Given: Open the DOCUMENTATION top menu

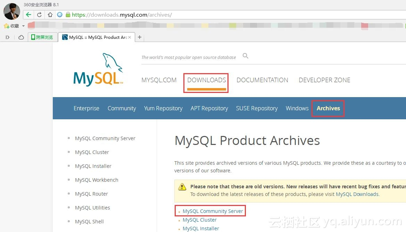Looking at the screenshot, I should coord(262,80).
